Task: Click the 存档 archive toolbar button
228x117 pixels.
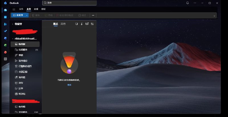Action: 48,15
